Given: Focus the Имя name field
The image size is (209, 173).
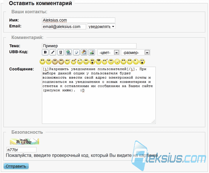Looking at the screenshot, I should pyautogui.click(x=79, y=20).
